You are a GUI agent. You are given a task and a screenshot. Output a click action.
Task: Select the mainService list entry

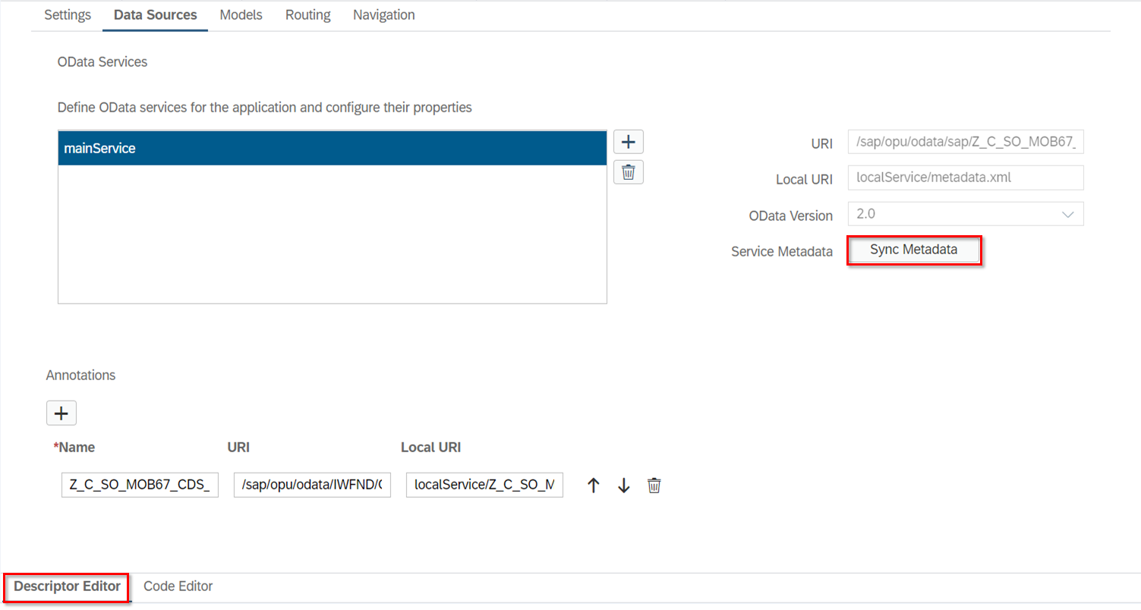pos(333,149)
